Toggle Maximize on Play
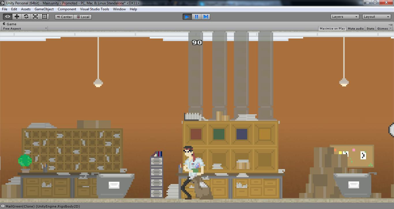 pyautogui.click(x=332, y=28)
